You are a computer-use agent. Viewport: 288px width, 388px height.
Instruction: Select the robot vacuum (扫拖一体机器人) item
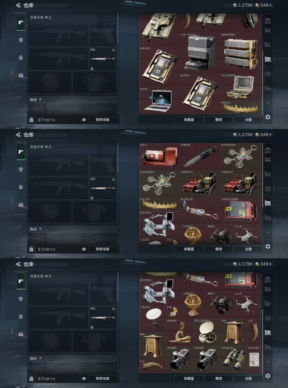[200, 53]
